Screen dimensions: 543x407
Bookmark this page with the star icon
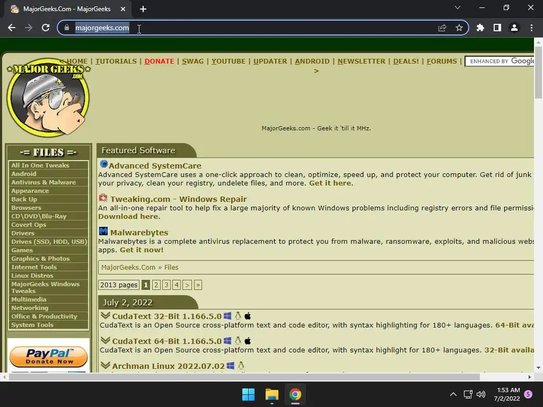coord(459,28)
